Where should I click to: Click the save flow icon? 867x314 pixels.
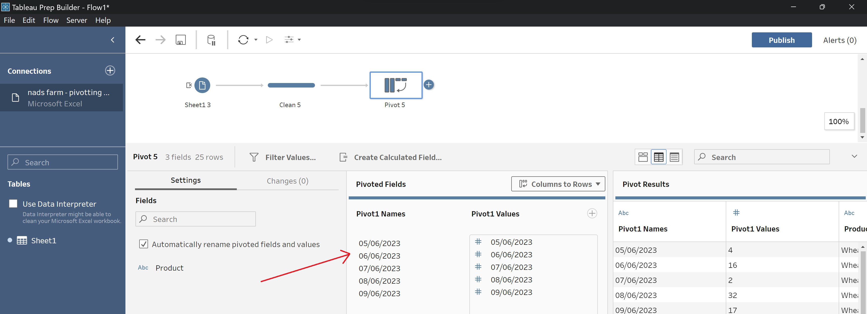point(180,40)
